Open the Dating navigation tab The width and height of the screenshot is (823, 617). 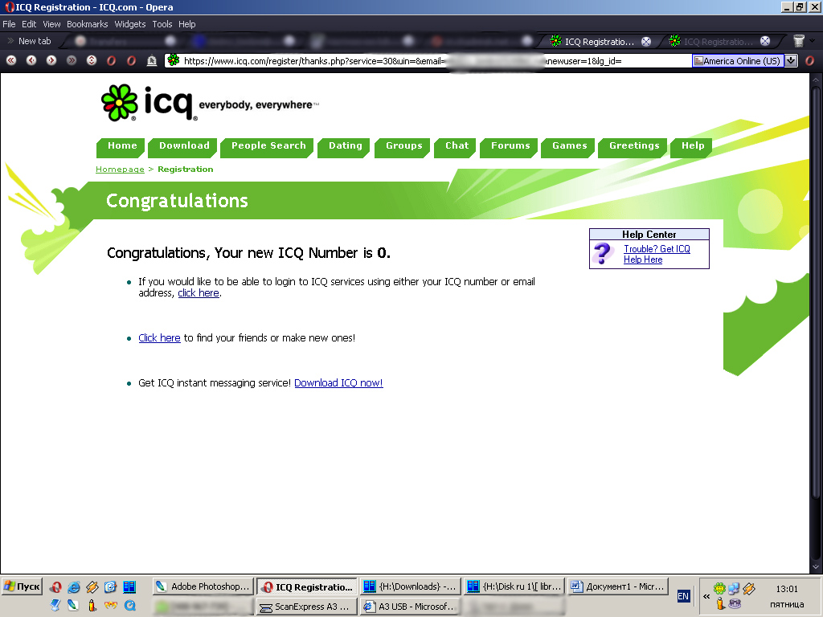(346, 146)
